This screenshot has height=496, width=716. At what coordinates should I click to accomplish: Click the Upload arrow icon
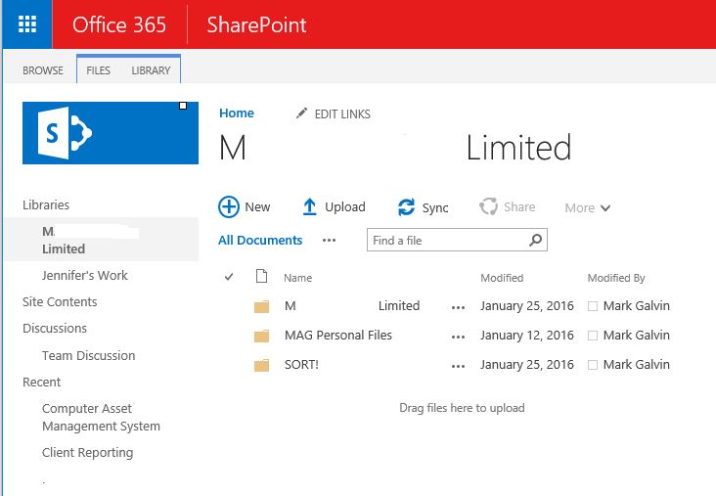point(310,206)
